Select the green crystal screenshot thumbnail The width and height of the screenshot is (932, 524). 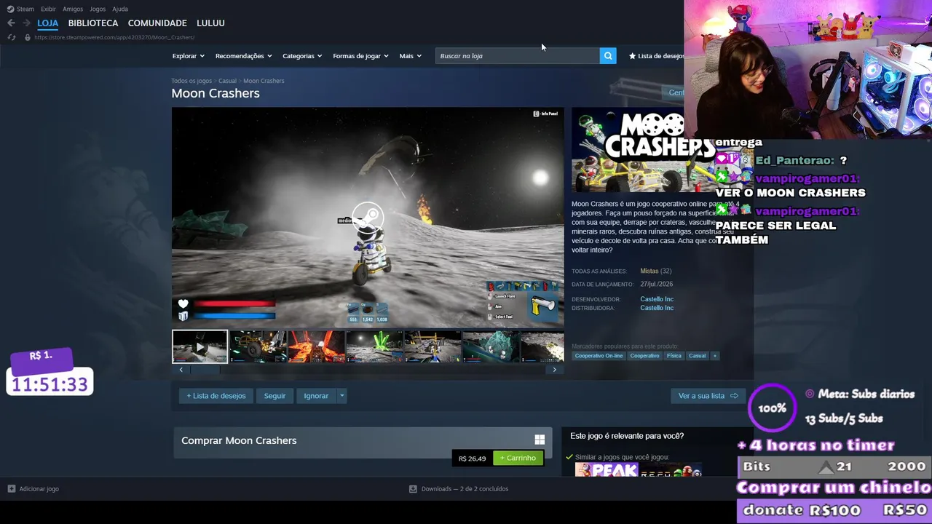point(374,346)
